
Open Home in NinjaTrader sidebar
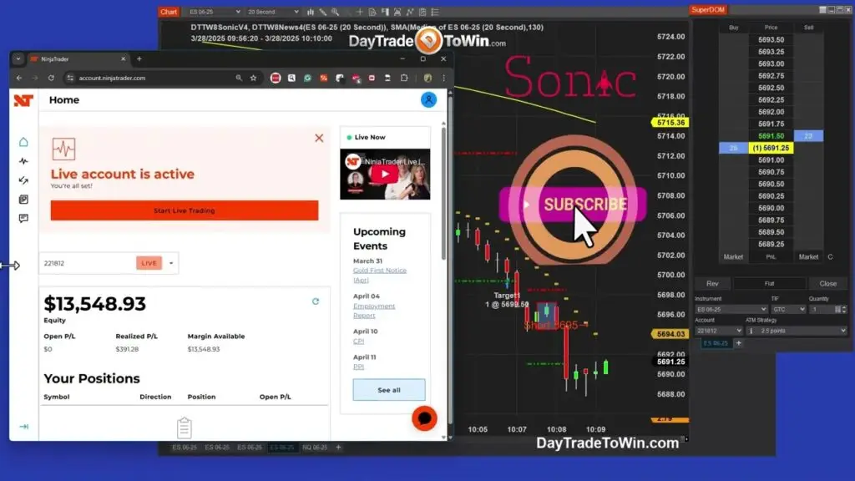tap(23, 142)
